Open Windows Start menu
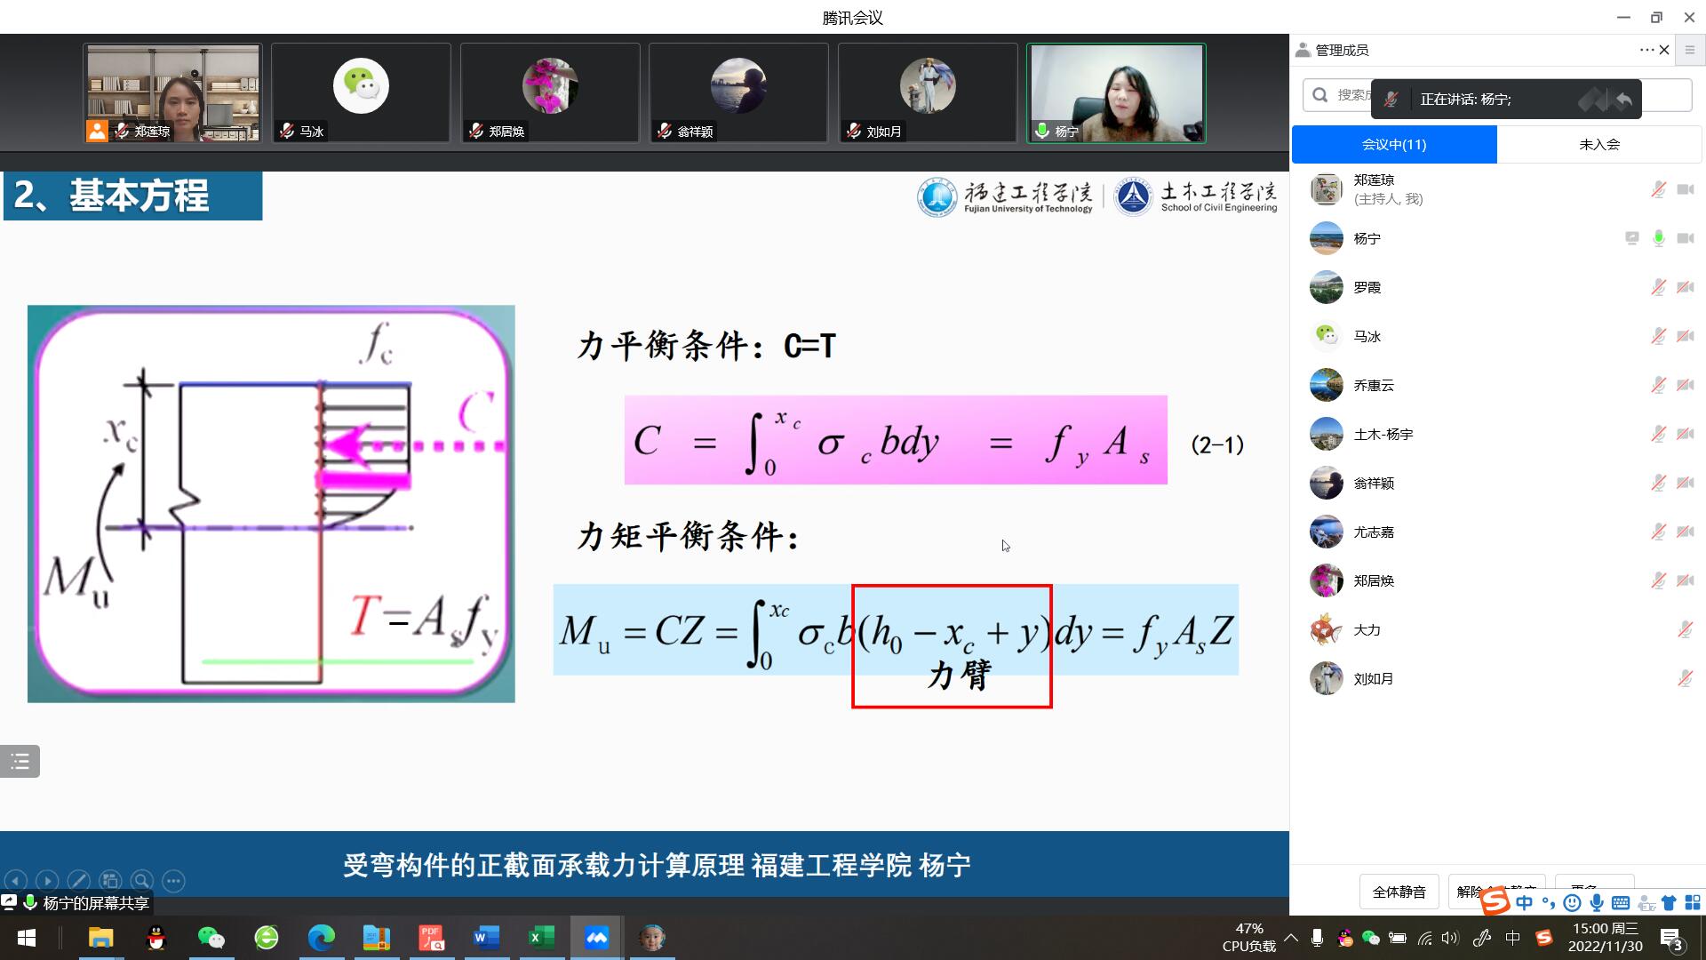This screenshot has width=1706, height=960. tap(27, 938)
